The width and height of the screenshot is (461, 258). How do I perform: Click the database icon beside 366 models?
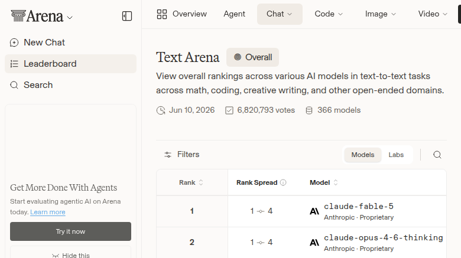coord(309,110)
